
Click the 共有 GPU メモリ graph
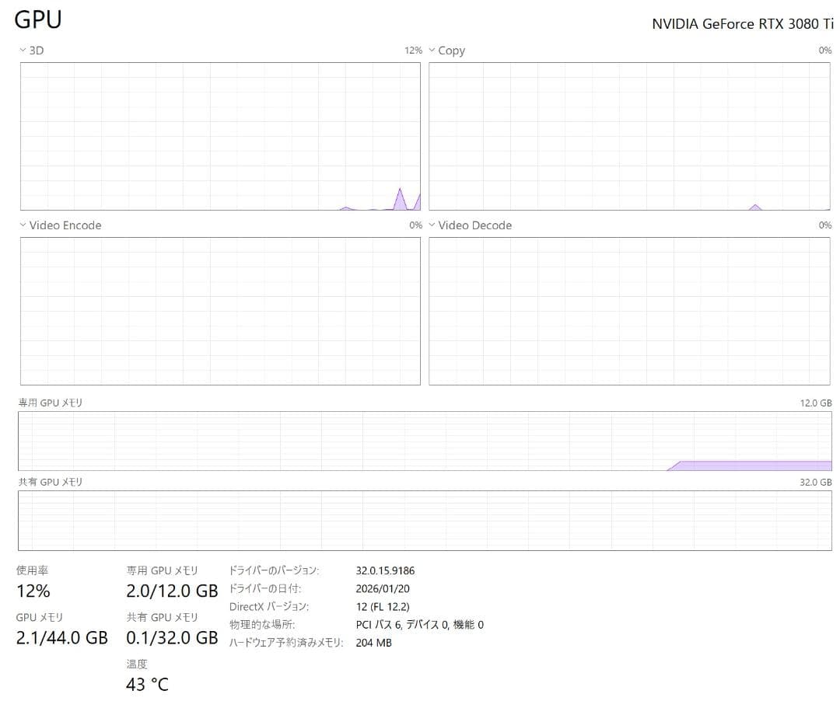click(424, 519)
